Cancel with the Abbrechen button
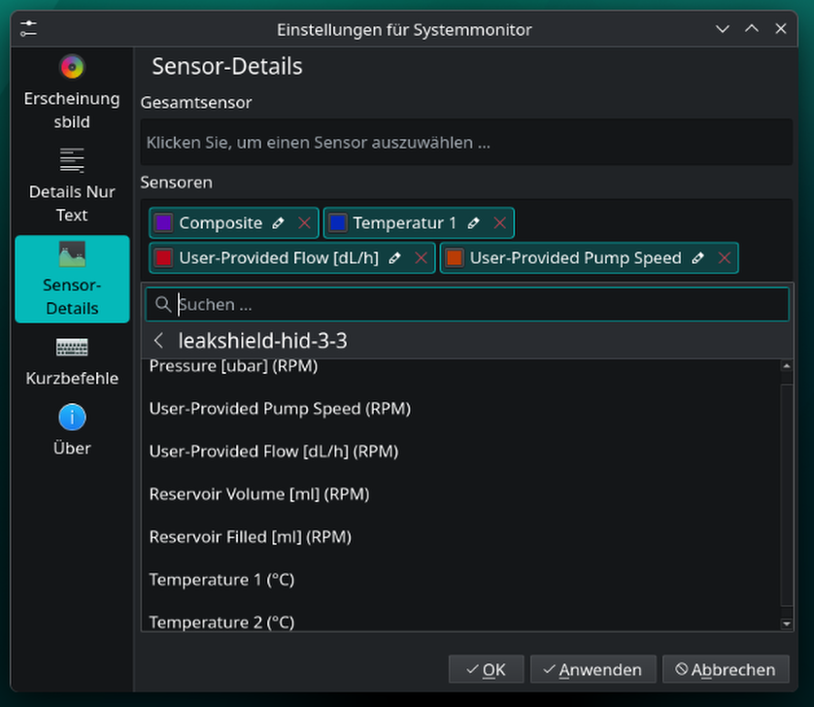Viewport: 814px width, 707px height. click(726, 670)
